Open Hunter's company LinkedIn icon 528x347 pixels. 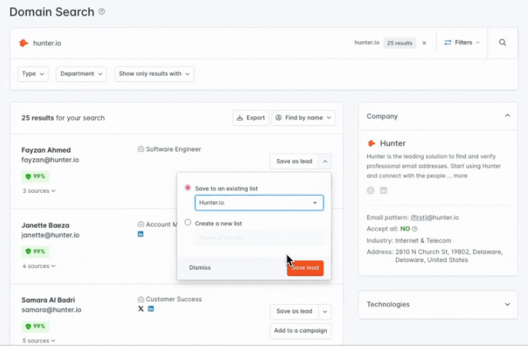coord(384,191)
